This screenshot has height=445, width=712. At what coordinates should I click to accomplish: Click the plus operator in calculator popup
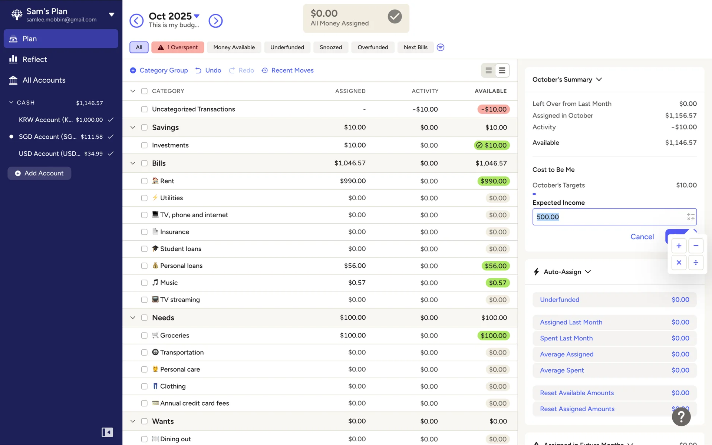click(679, 246)
